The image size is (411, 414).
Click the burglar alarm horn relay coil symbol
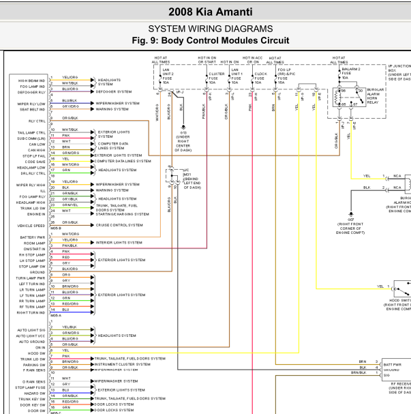coord(337,97)
